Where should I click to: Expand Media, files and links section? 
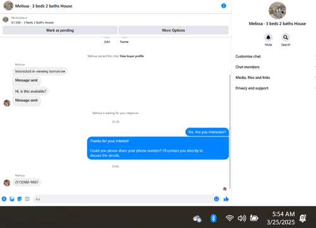[x=276, y=78]
